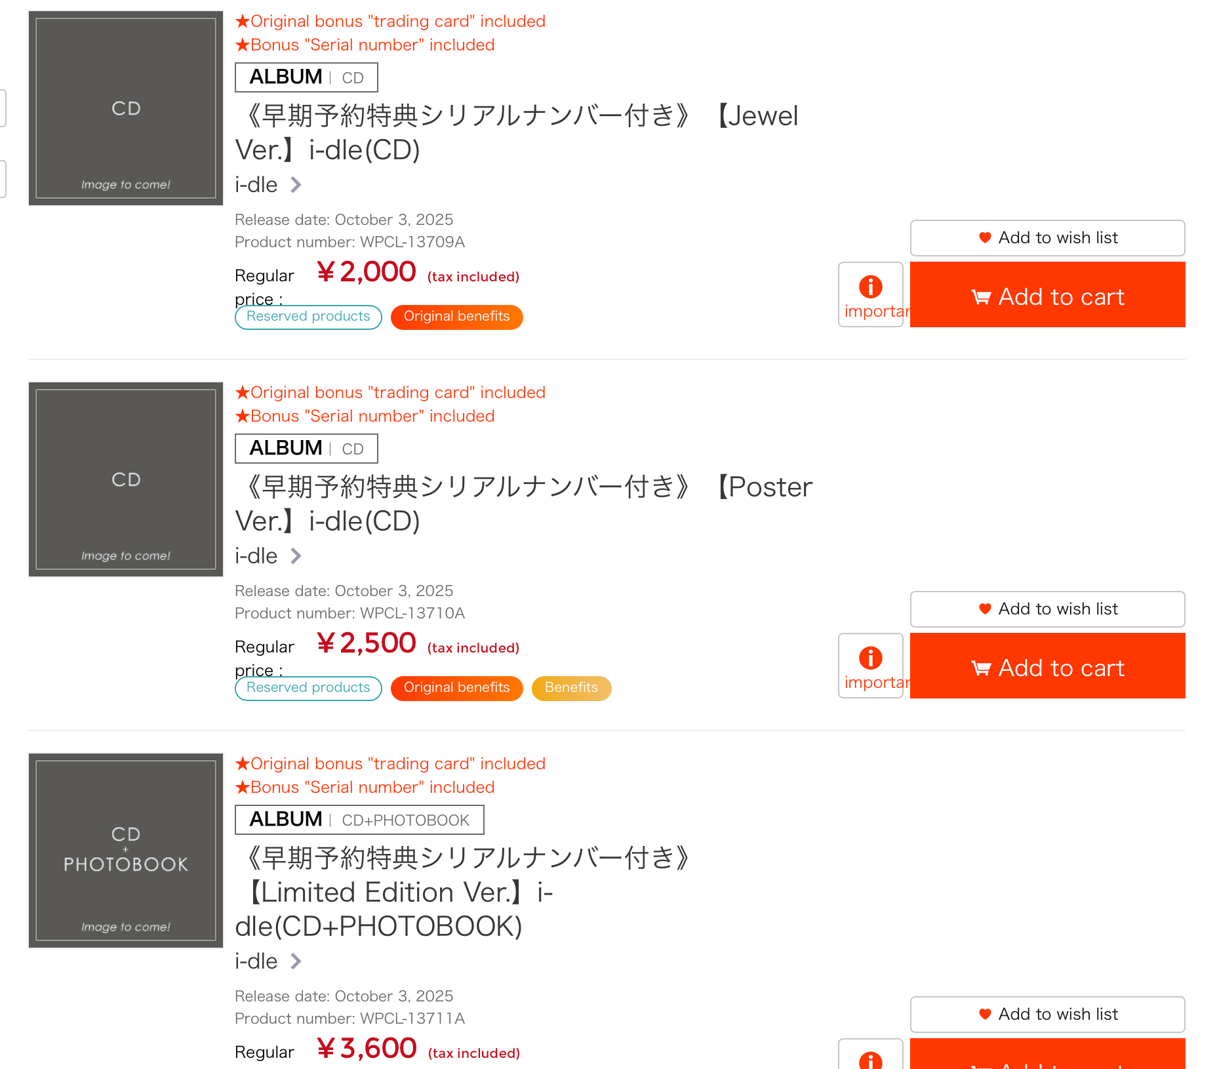This screenshot has width=1217, height=1069.
Task: Open Limited Edition Ver. CD+PHOTOBOOK product title
Action: (x=462, y=893)
